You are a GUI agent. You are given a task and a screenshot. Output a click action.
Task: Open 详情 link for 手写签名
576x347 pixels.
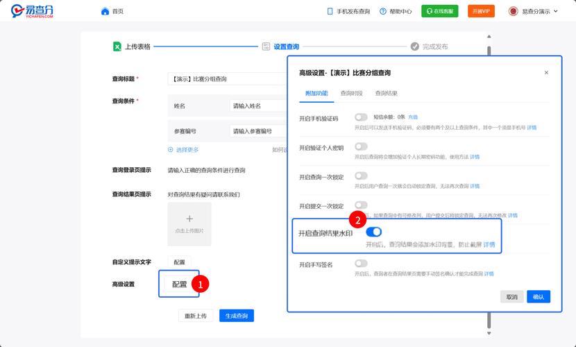click(489, 273)
